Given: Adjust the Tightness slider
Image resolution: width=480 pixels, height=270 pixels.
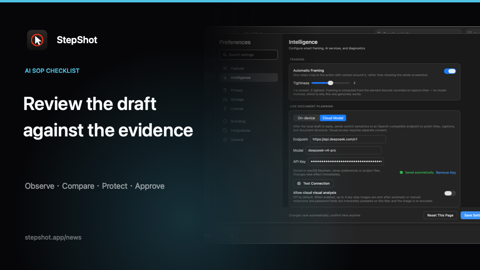Looking at the screenshot, I should tap(330, 83).
